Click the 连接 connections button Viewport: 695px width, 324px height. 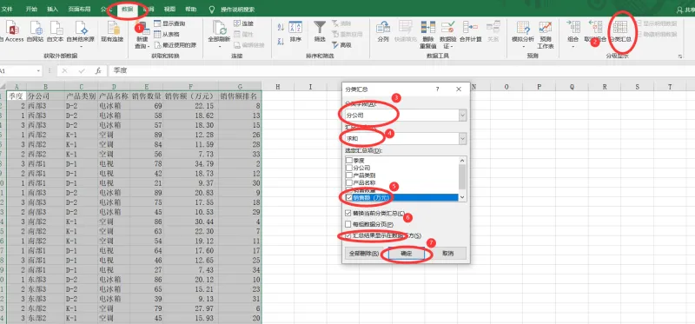(x=244, y=23)
